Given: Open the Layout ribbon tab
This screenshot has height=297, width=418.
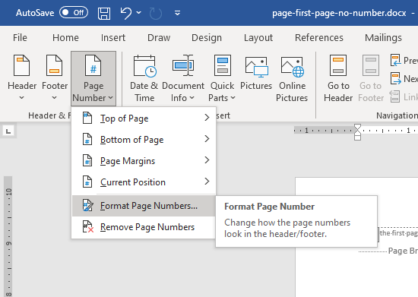Looking at the screenshot, I should (x=258, y=38).
